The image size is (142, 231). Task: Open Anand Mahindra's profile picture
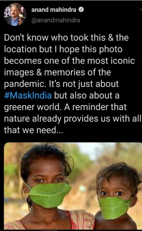(x=15, y=14)
